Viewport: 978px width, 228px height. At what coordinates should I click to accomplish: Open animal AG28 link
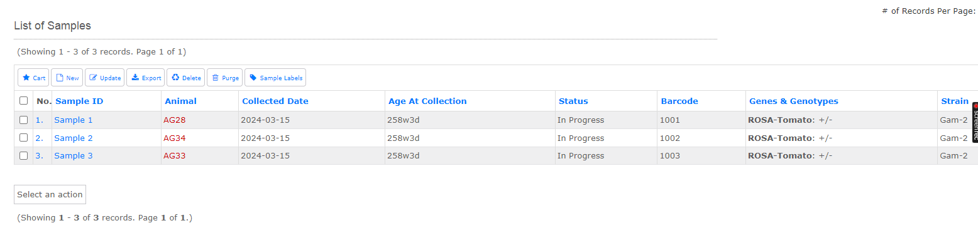click(175, 120)
